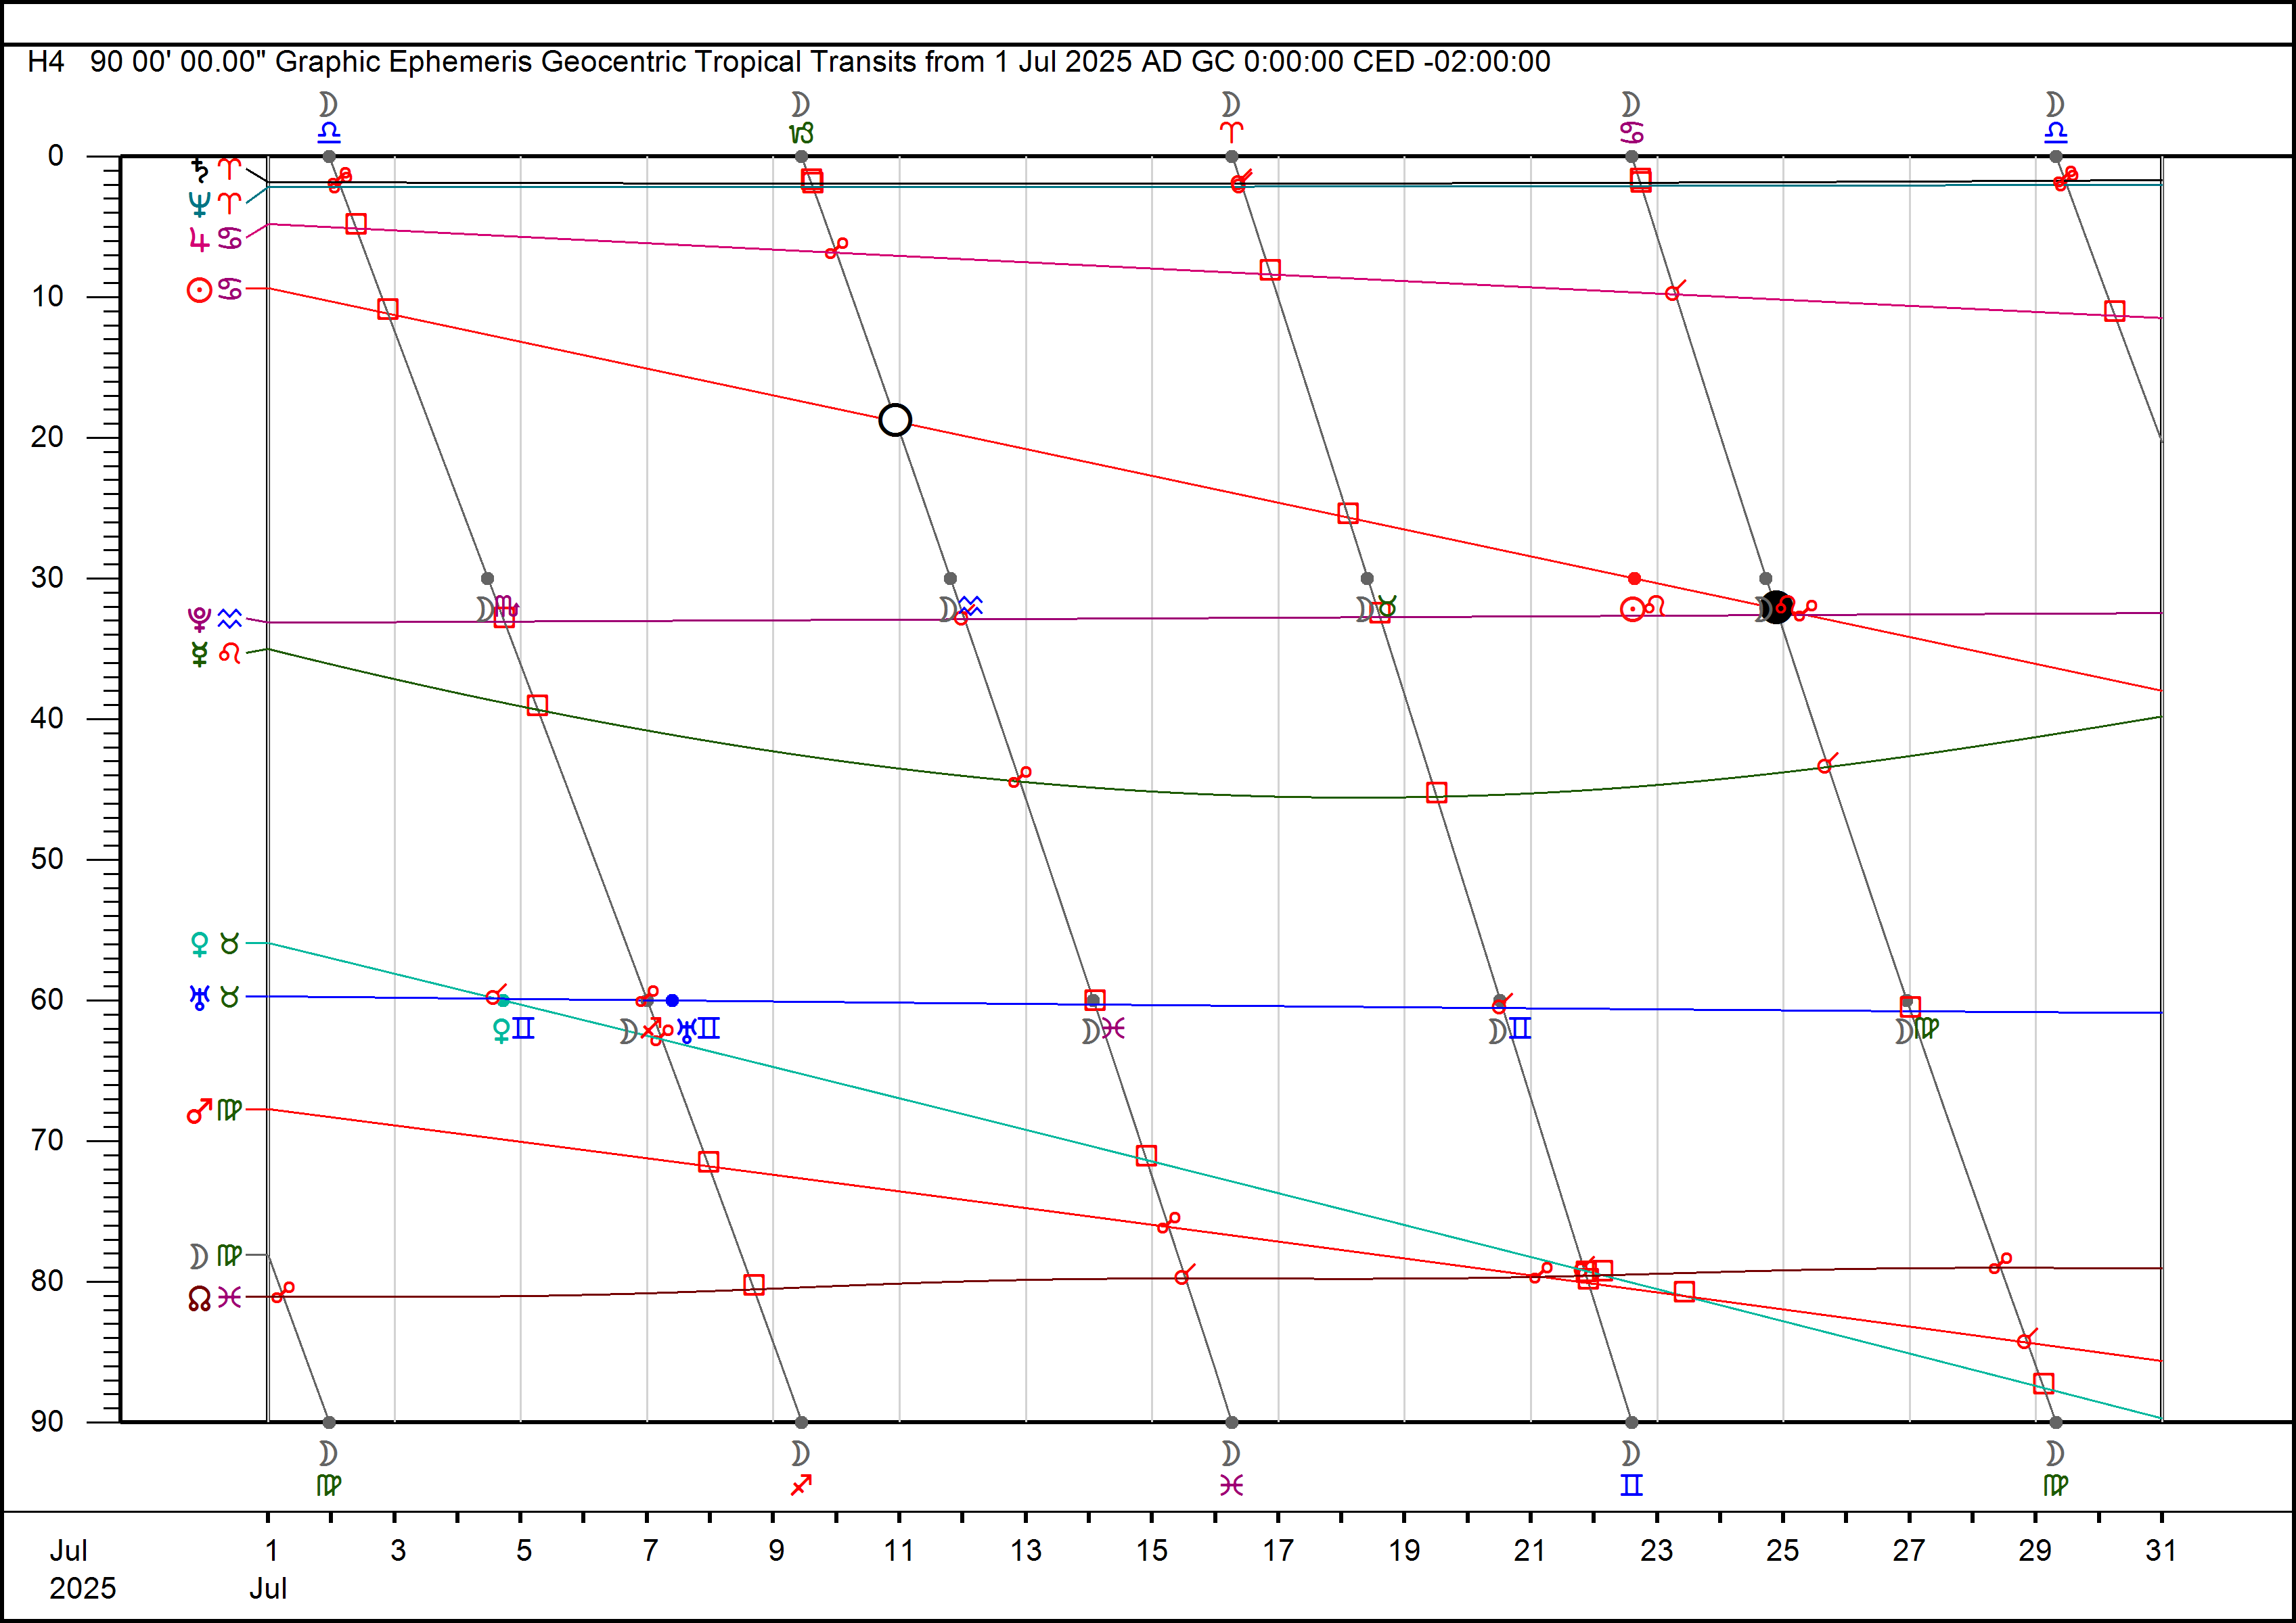
Task: Select the Pluto glyph in left legend
Action: click(200, 619)
